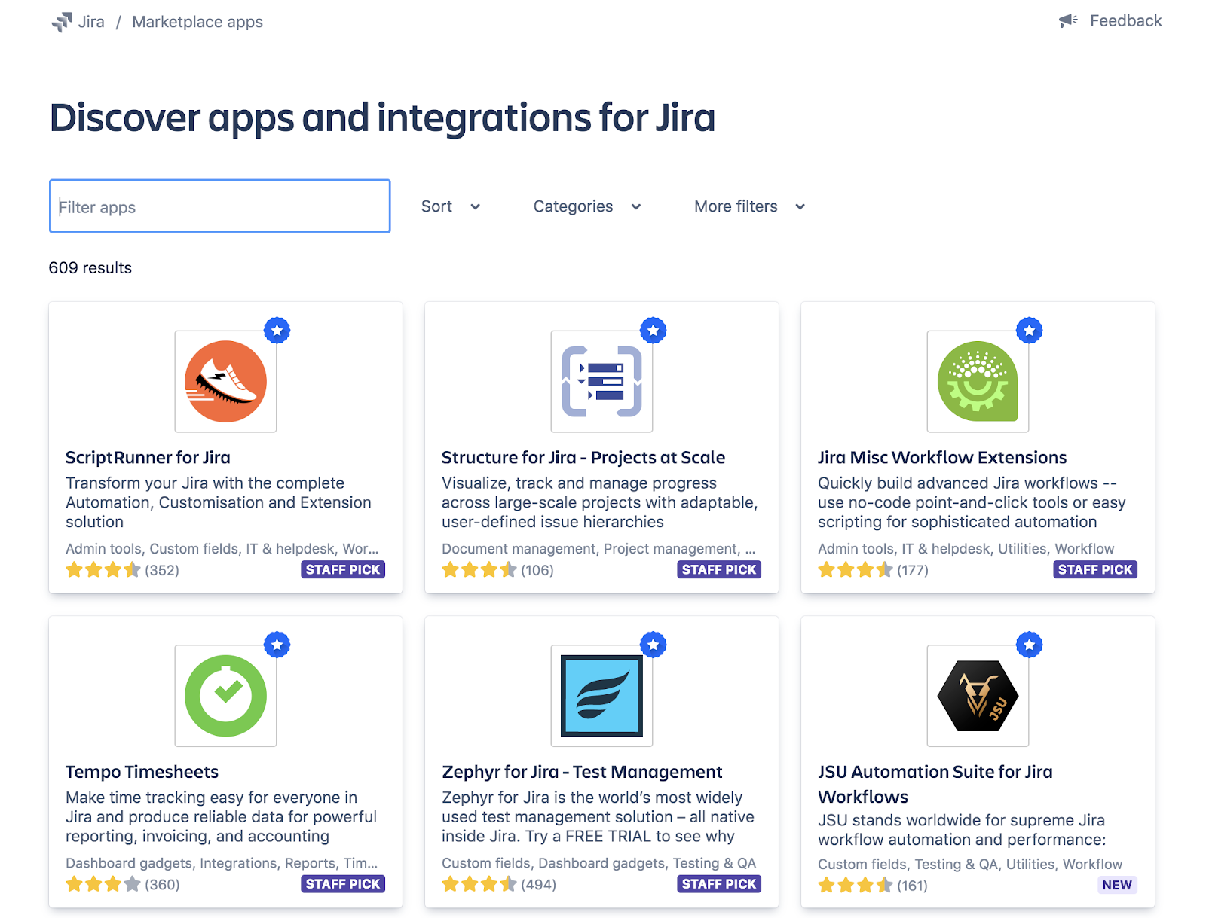
Task: Click the Structure description "Visualize, track and manage"
Action: (x=600, y=502)
